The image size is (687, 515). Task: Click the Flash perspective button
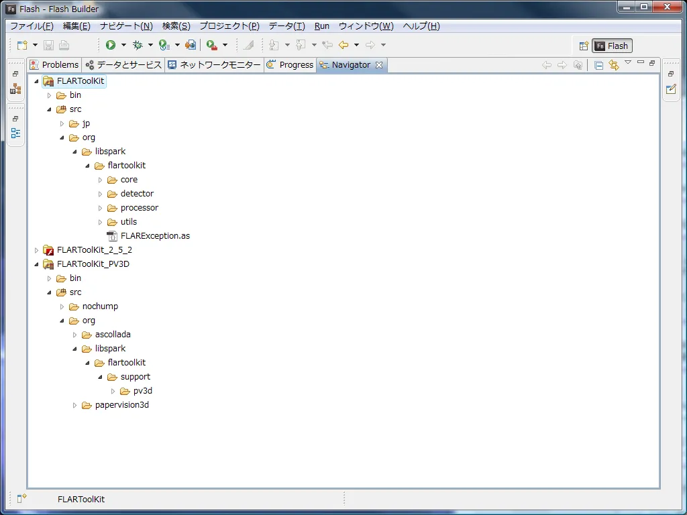click(x=612, y=46)
